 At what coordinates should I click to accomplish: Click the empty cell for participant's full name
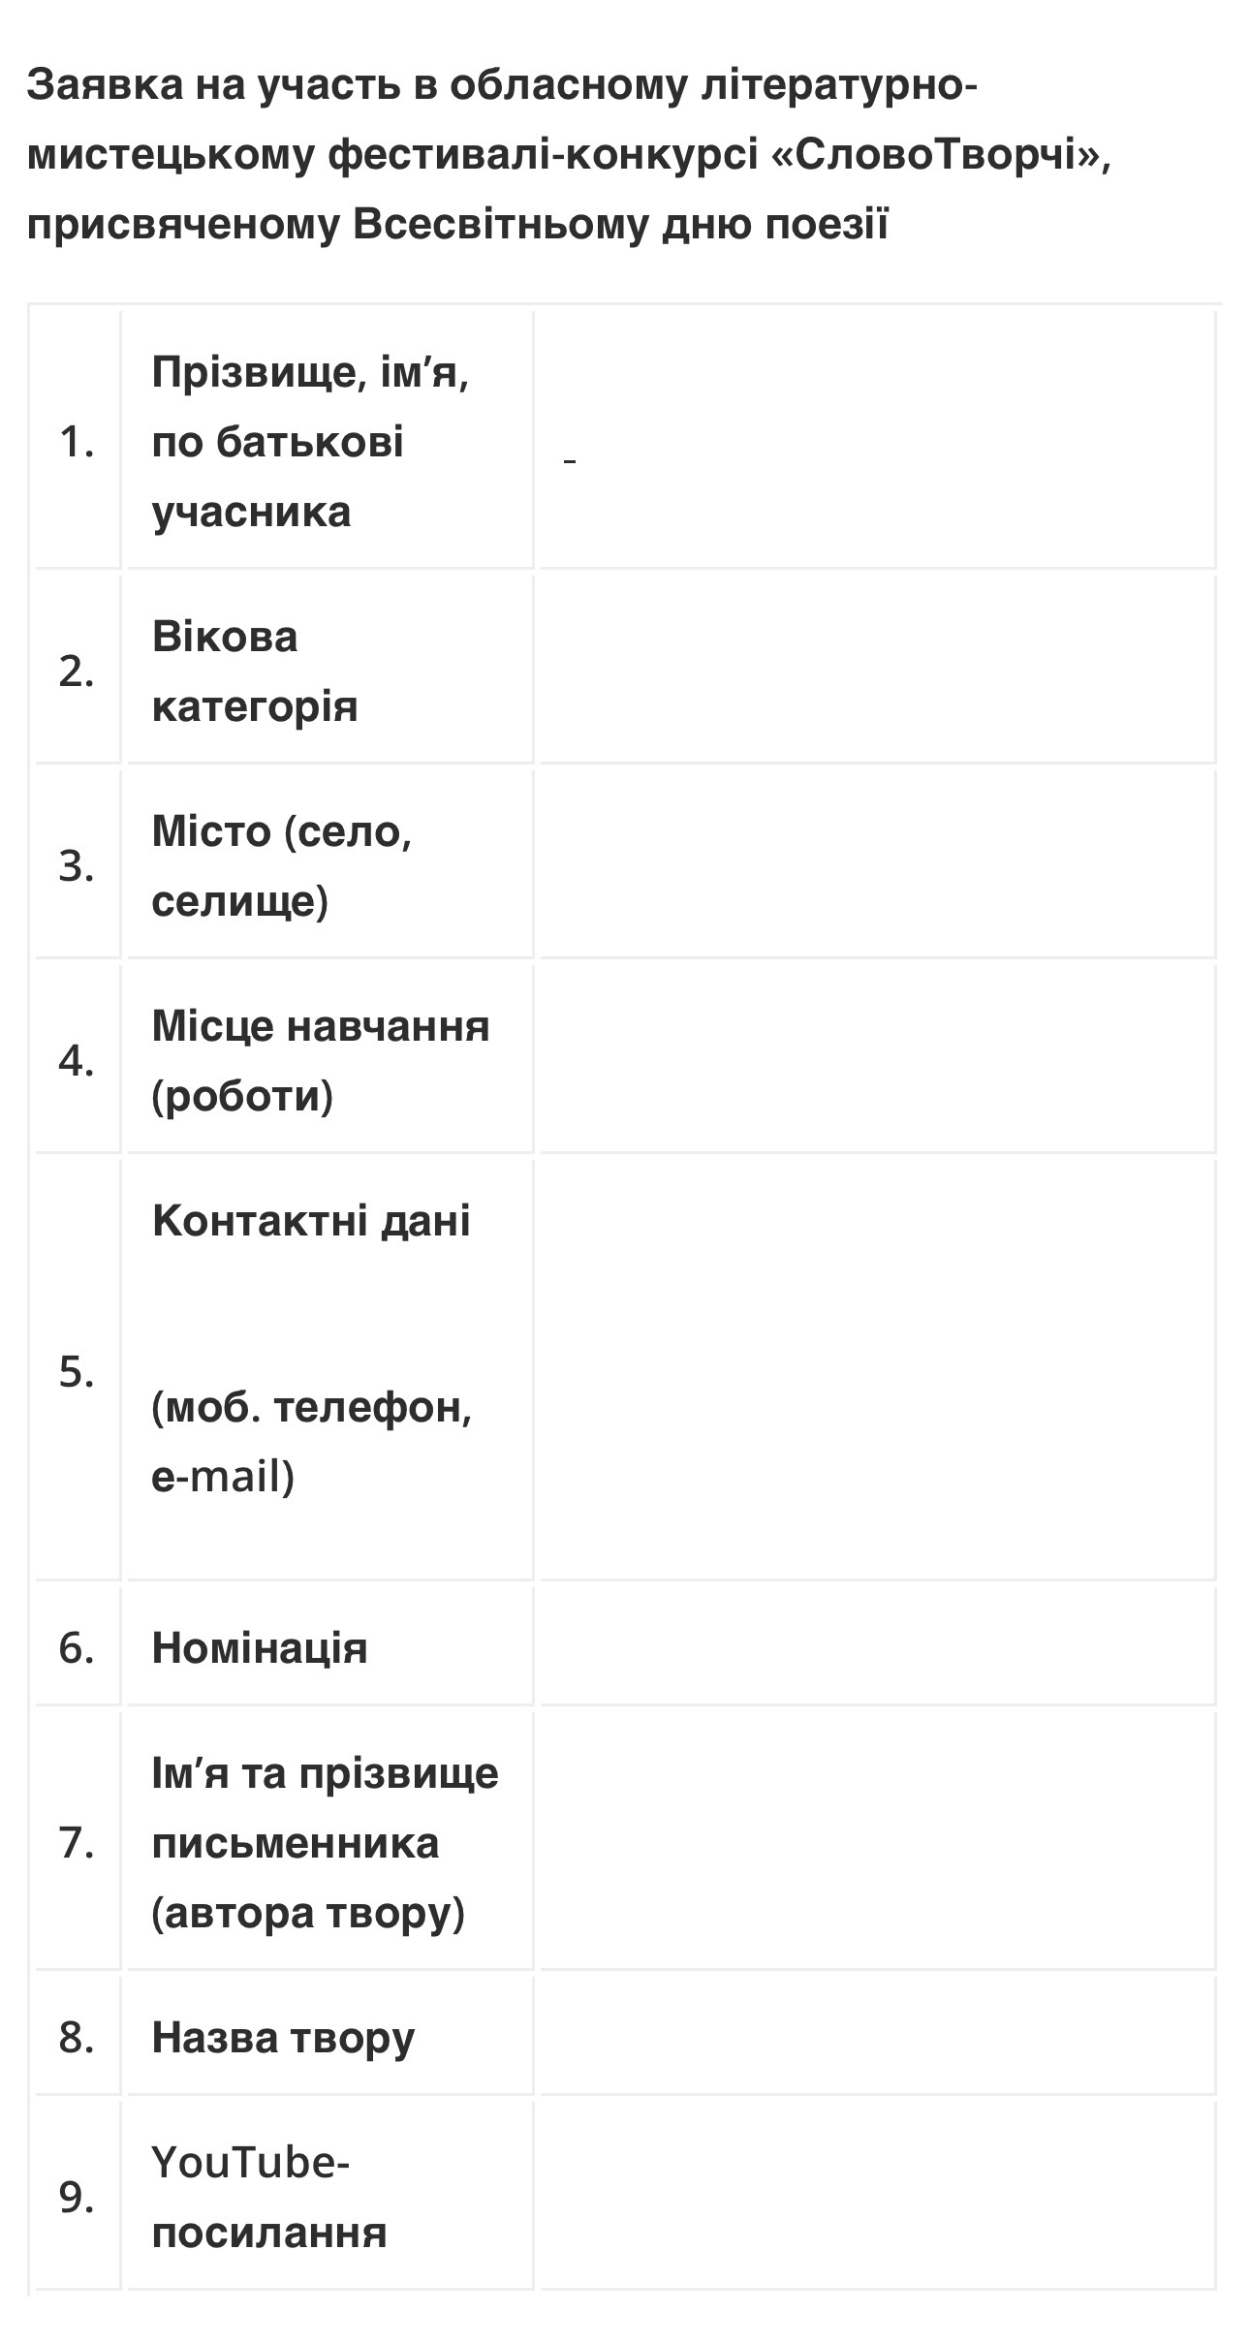coord(877,441)
